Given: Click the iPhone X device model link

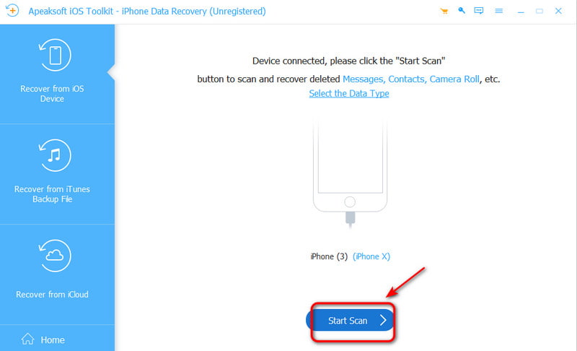Looking at the screenshot, I should coord(371,256).
